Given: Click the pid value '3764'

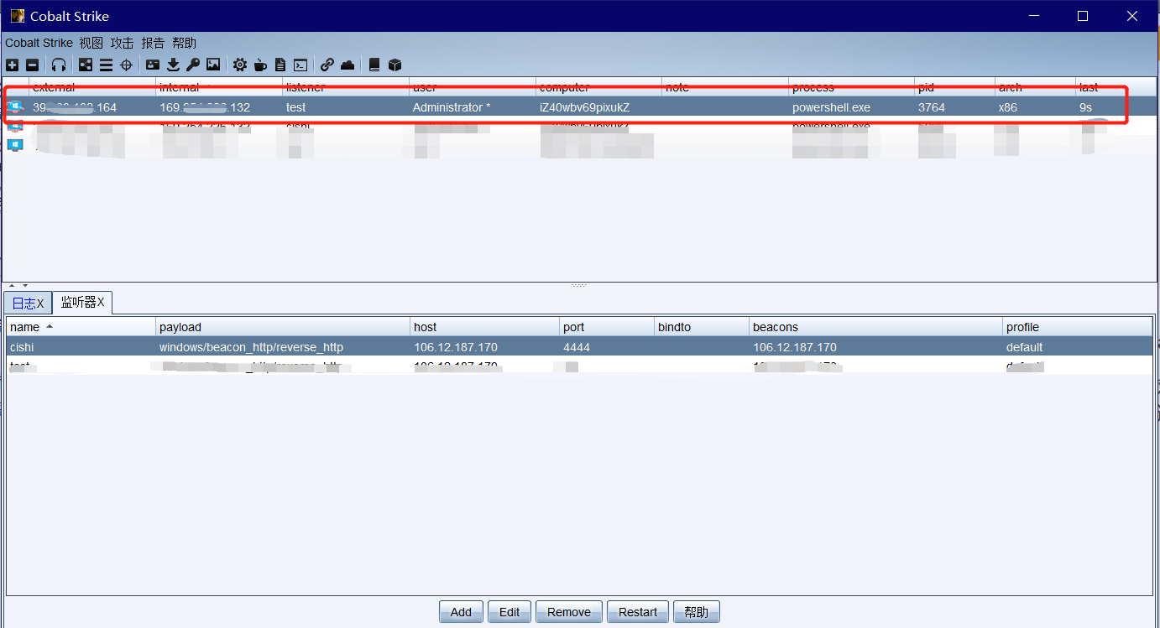Looking at the screenshot, I should pyautogui.click(x=932, y=107).
